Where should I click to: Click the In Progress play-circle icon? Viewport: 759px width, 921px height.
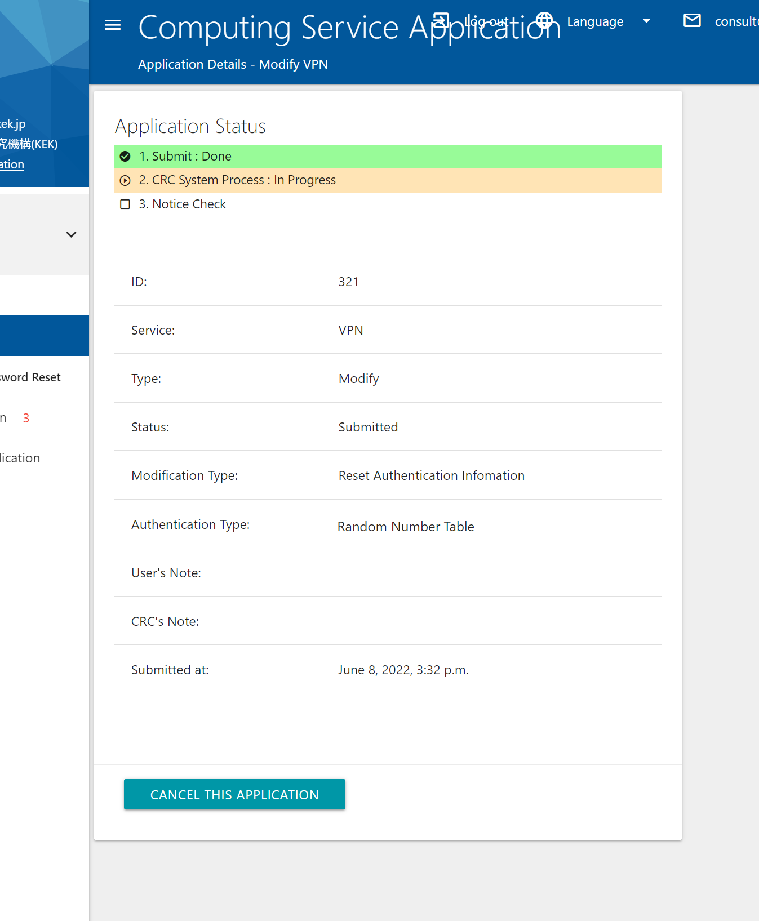[x=125, y=180]
